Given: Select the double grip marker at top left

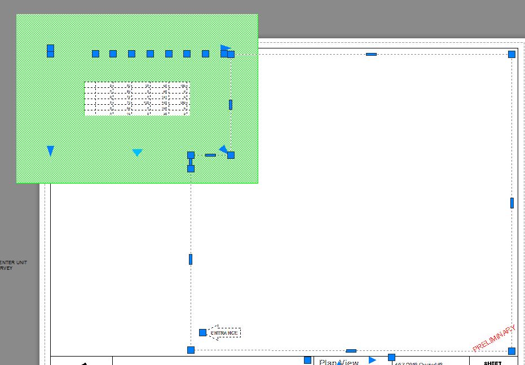Looking at the screenshot, I should [50, 51].
